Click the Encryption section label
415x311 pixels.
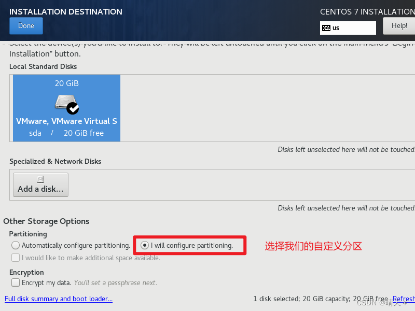[x=26, y=273]
